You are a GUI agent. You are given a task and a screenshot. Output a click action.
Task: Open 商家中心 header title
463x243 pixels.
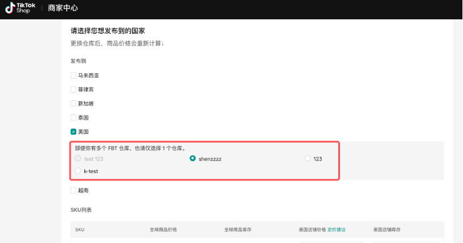coord(63,8)
